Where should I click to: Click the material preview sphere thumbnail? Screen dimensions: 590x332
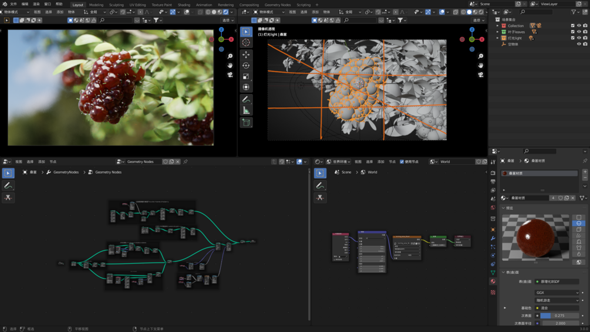pyautogui.click(x=535, y=237)
